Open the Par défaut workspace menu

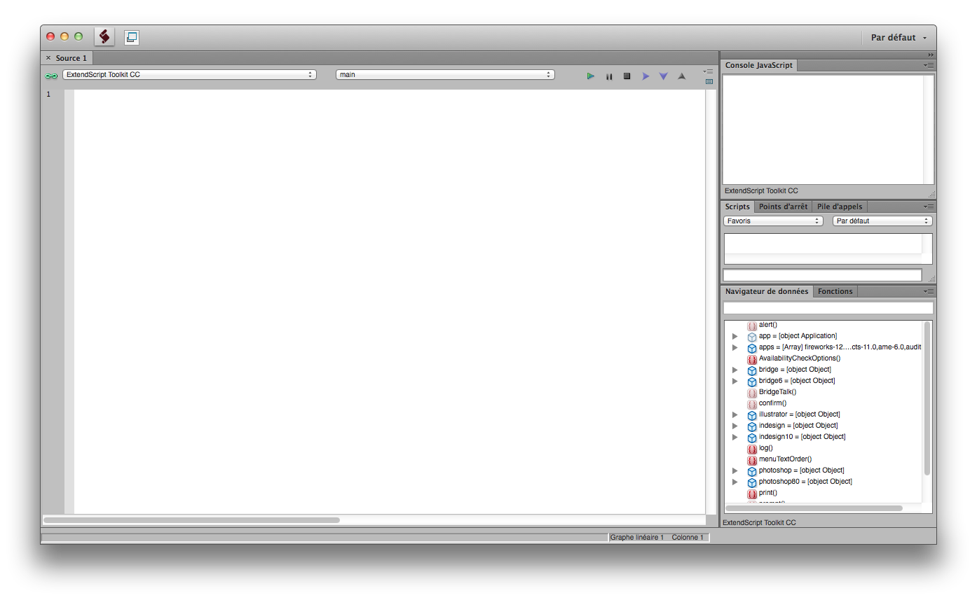pos(899,38)
